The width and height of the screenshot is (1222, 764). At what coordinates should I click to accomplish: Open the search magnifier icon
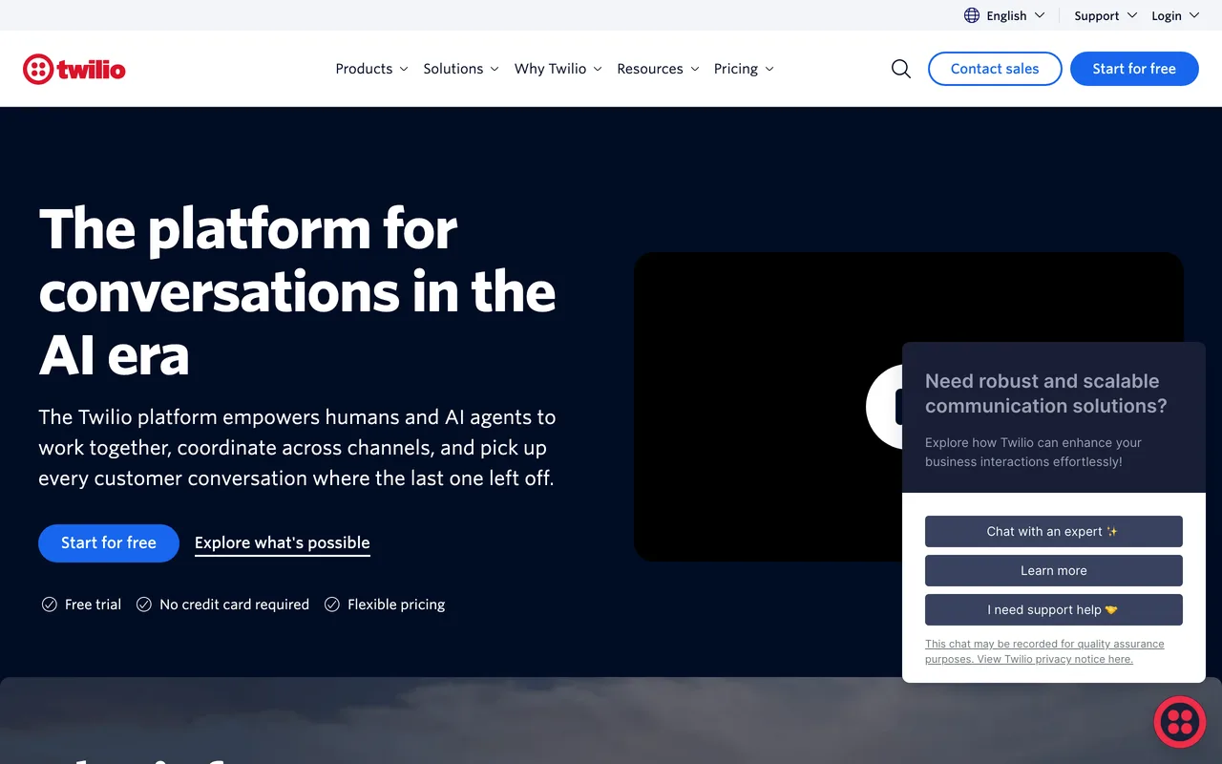pyautogui.click(x=900, y=69)
